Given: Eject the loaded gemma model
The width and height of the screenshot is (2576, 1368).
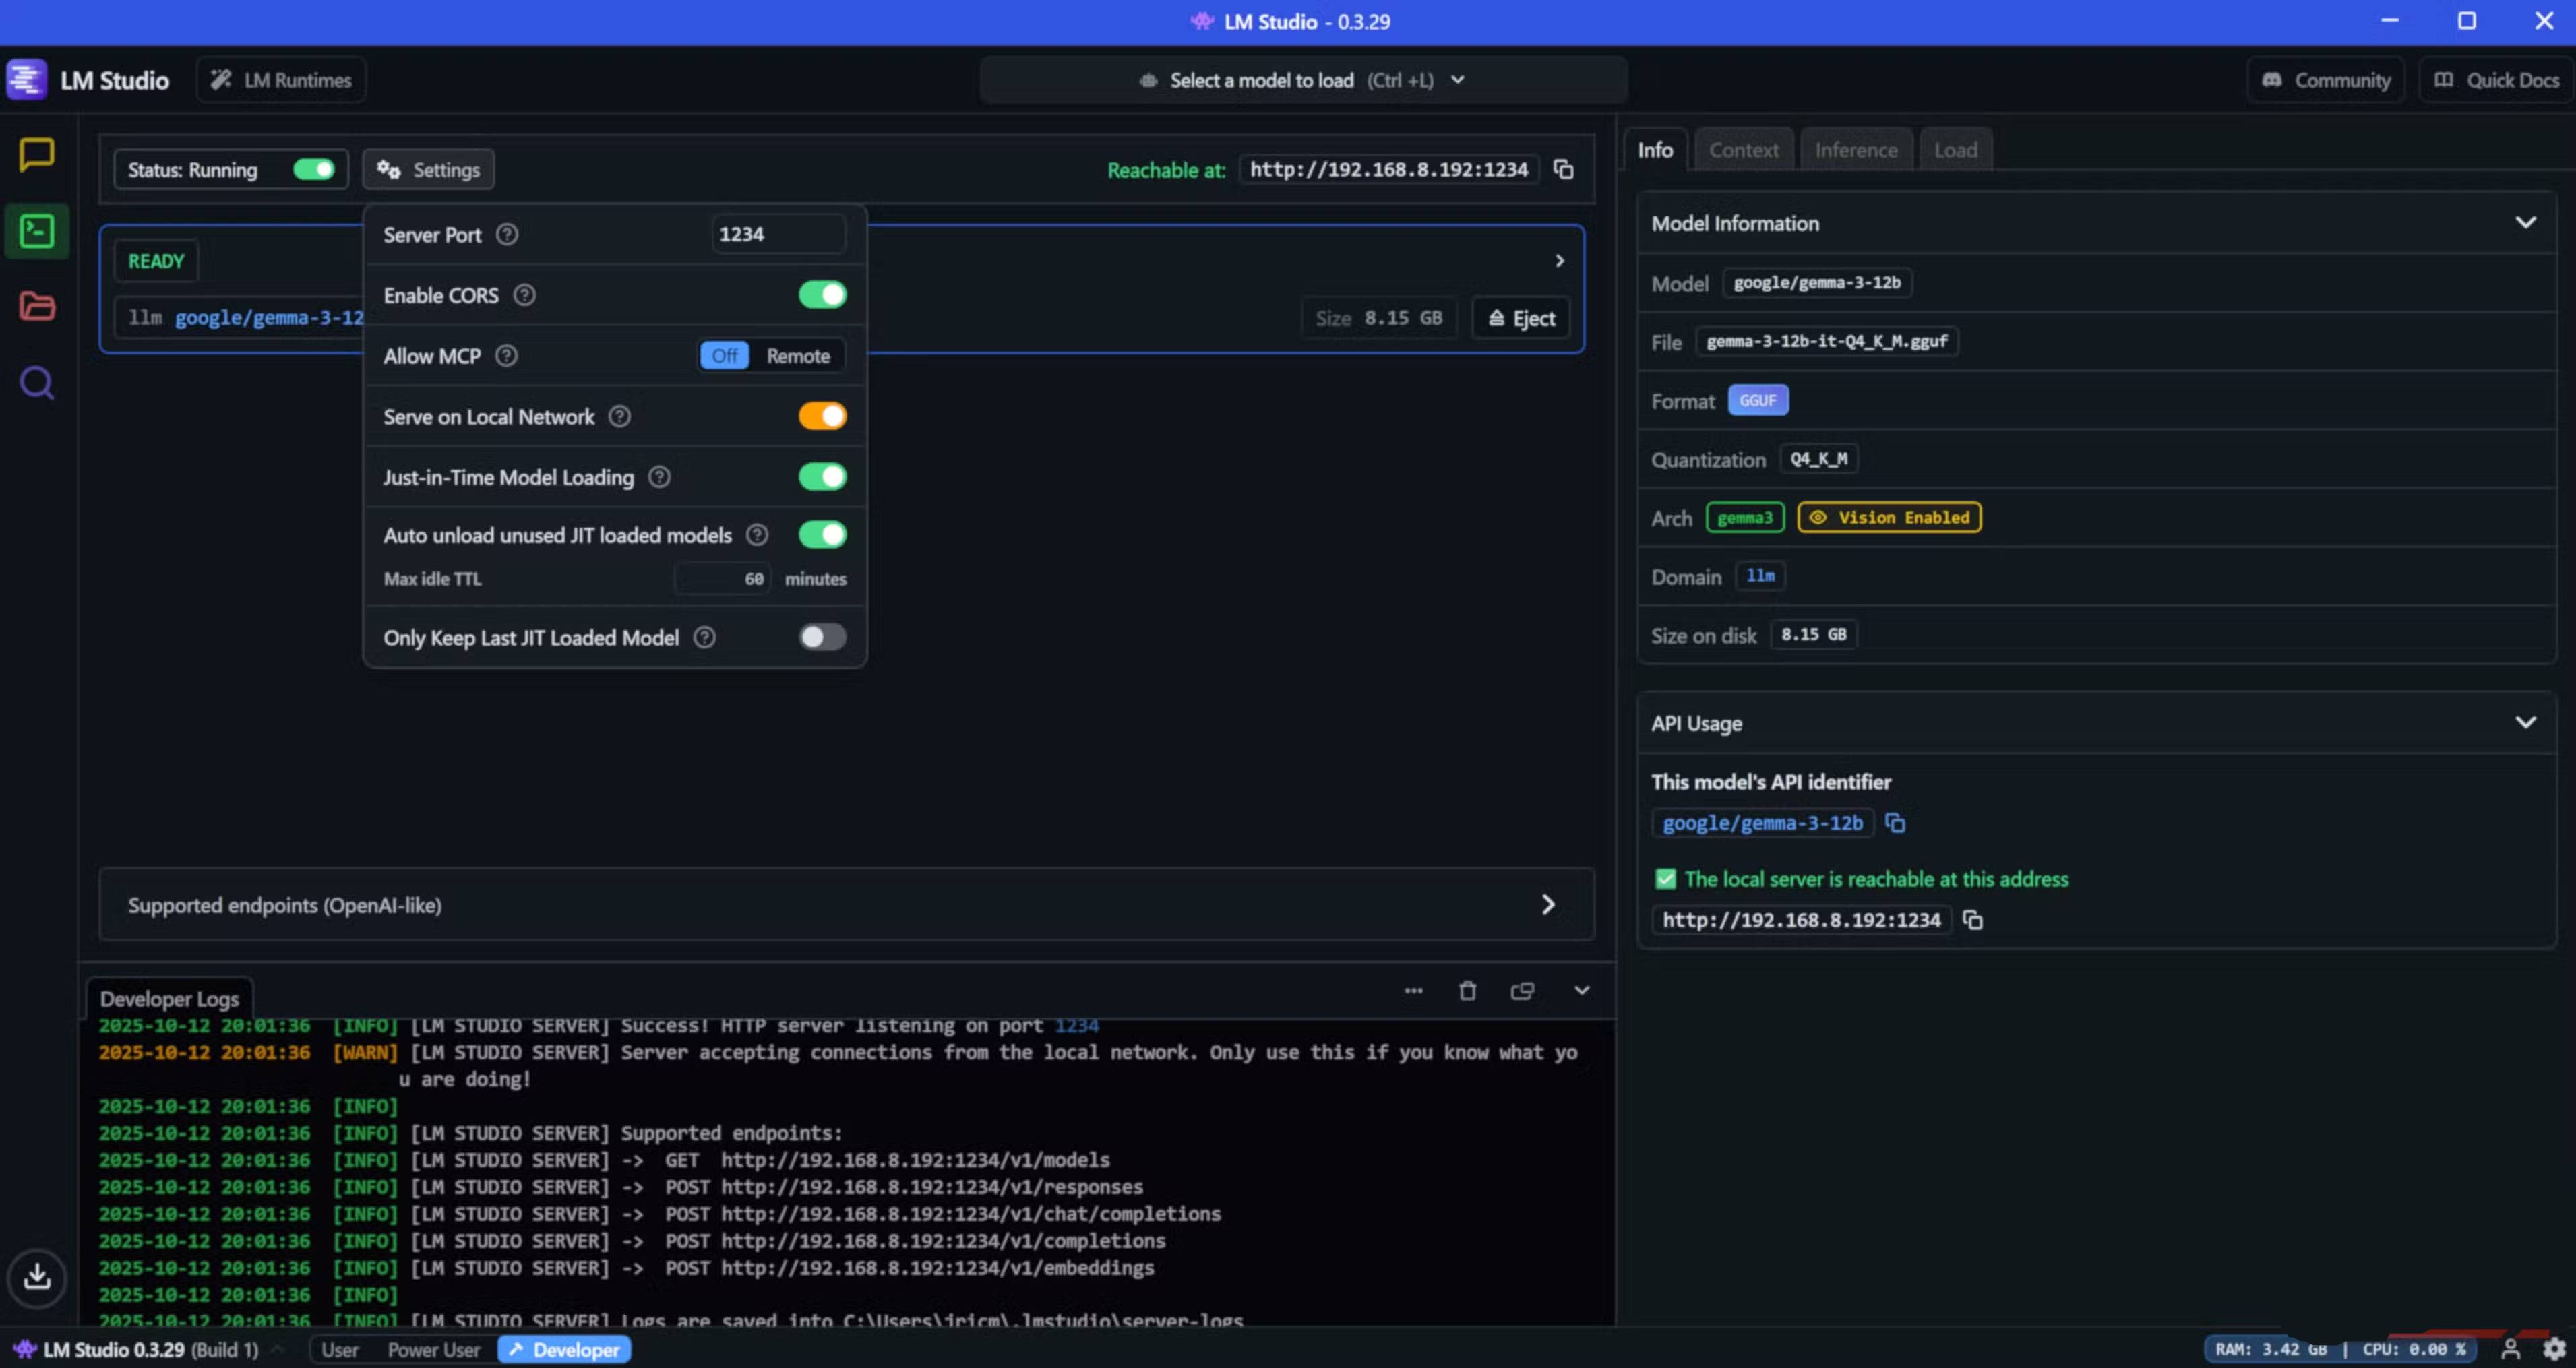Looking at the screenshot, I should (x=1521, y=319).
